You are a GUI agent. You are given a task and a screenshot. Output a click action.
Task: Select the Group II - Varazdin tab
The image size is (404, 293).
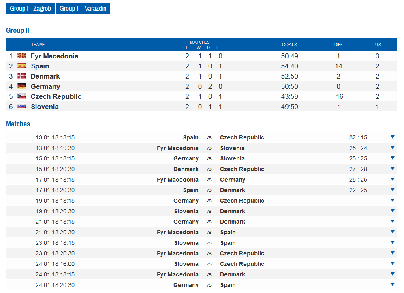point(83,9)
